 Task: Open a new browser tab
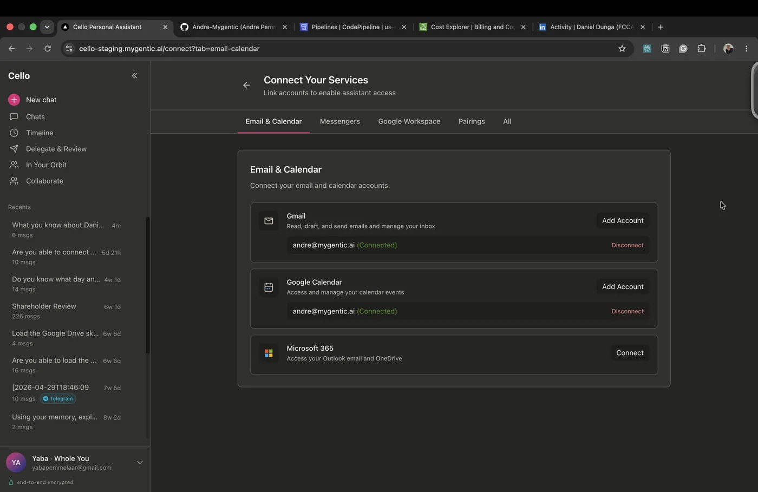click(x=661, y=27)
